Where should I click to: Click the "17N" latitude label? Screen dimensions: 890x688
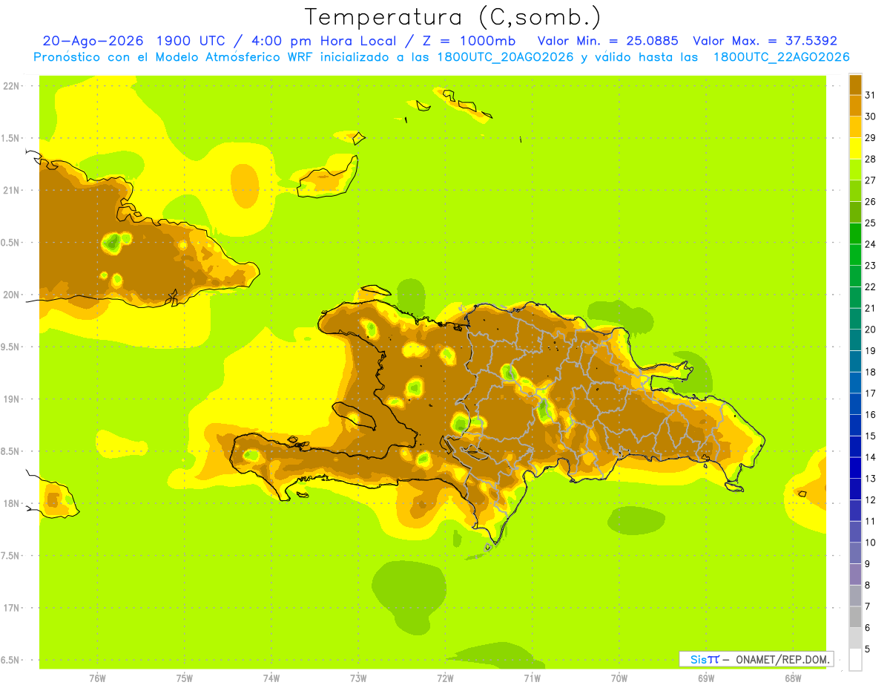point(10,608)
